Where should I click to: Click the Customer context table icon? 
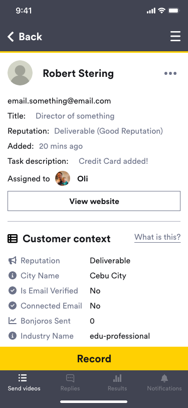(x=13, y=239)
